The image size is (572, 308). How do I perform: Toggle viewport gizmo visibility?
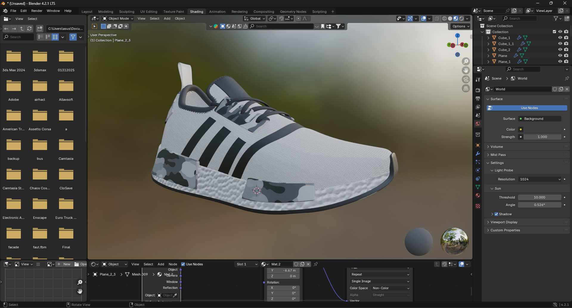pyautogui.click(x=410, y=18)
